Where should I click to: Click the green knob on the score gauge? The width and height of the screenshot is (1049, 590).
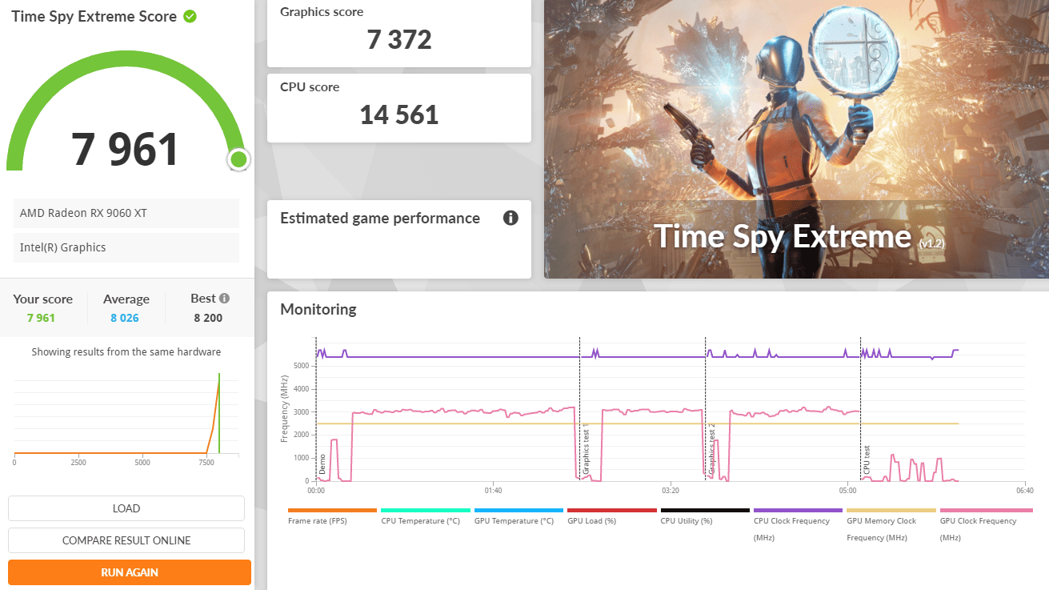pos(238,159)
